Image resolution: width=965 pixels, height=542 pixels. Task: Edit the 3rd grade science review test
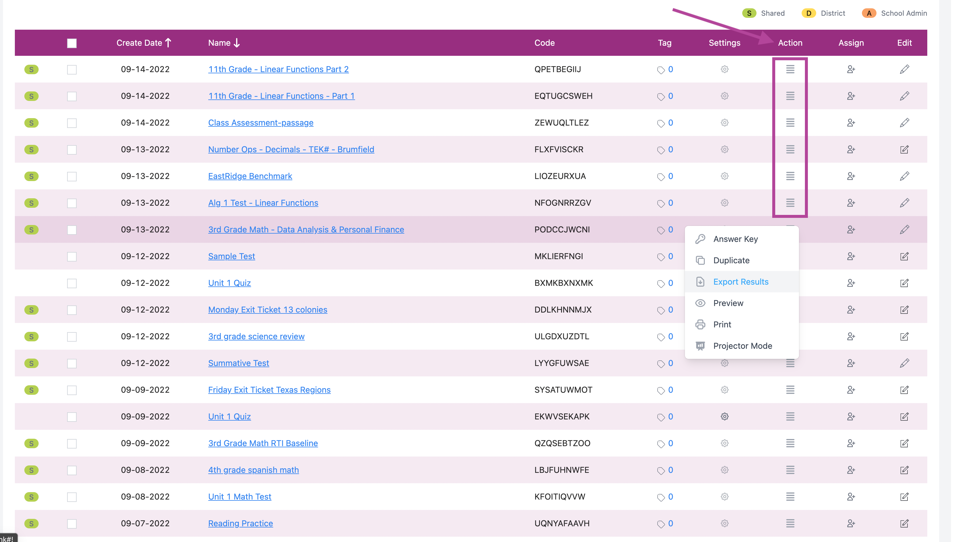coord(904,337)
